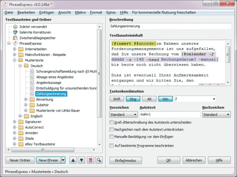Image resolution: width=237 pixels, height=177 pixels.
Task: Check Nachzeichen nach dem Autotext unterdrücken
Action: click(111, 129)
